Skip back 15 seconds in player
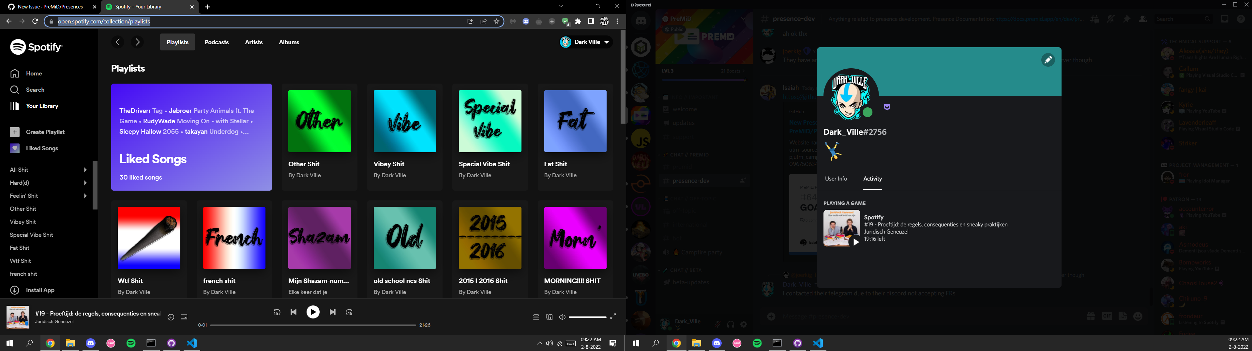Image resolution: width=1252 pixels, height=351 pixels. (277, 312)
